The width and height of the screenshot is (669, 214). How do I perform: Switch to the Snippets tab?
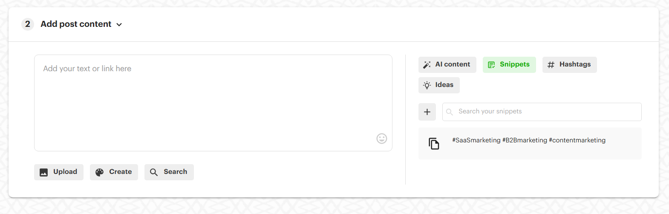click(509, 65)
